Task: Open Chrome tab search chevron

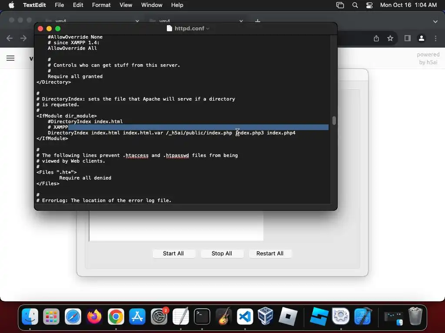Action: [435, 22]
